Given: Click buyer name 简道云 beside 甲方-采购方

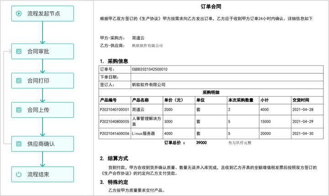Looking at the screenshot, I should pos(138,38).
